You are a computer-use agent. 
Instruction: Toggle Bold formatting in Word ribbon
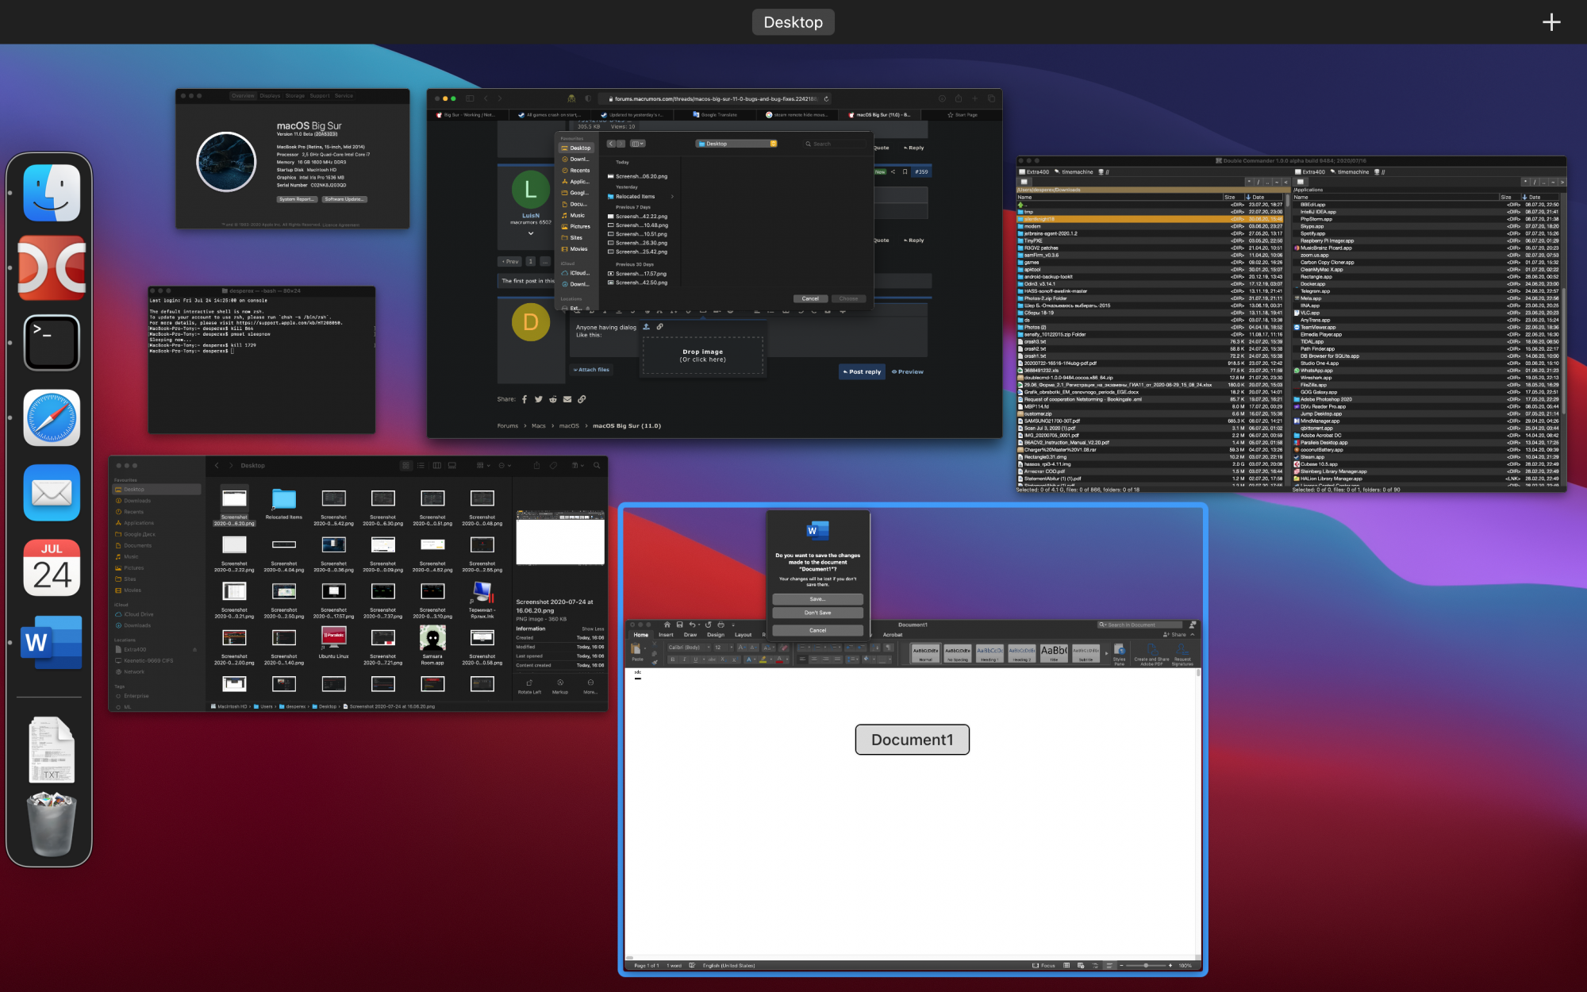(673, 659)
